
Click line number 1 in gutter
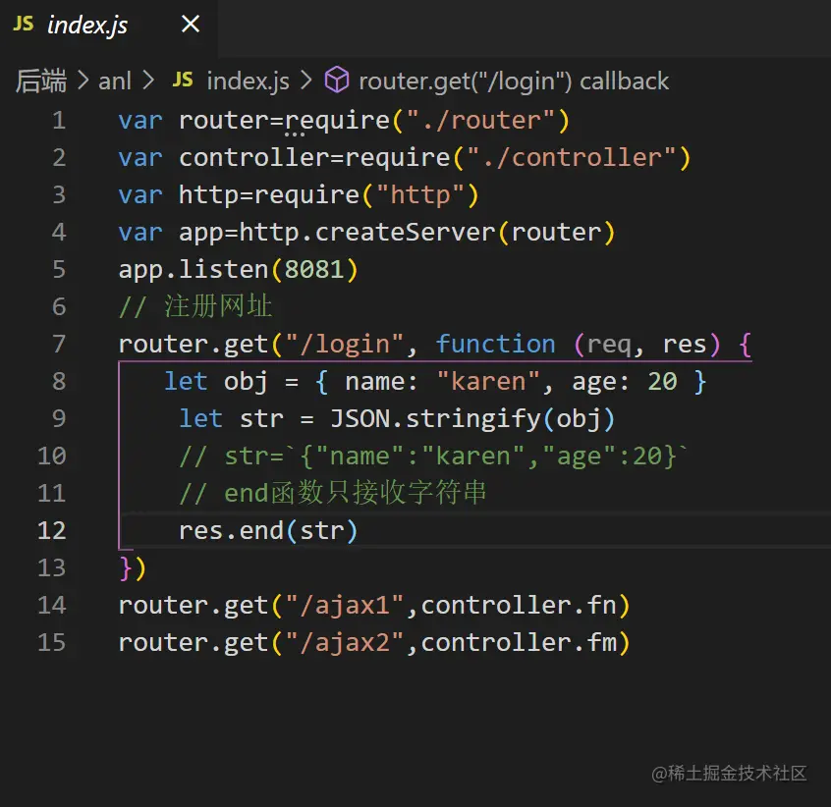pyautogui.click(x=59, y=121)
